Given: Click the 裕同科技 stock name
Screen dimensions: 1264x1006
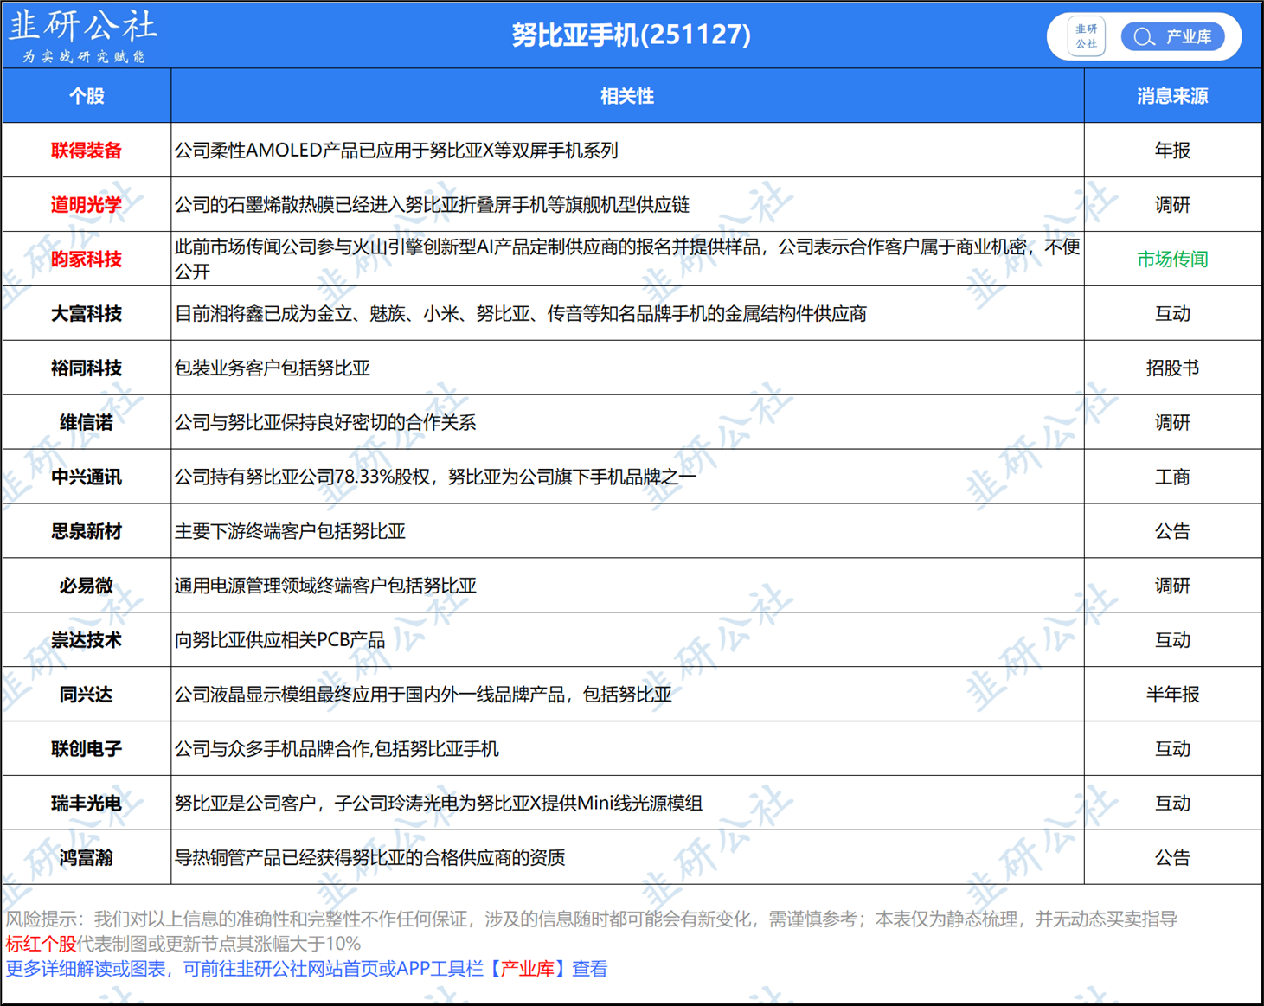Looking at the screenshot, I should [87, 368].
